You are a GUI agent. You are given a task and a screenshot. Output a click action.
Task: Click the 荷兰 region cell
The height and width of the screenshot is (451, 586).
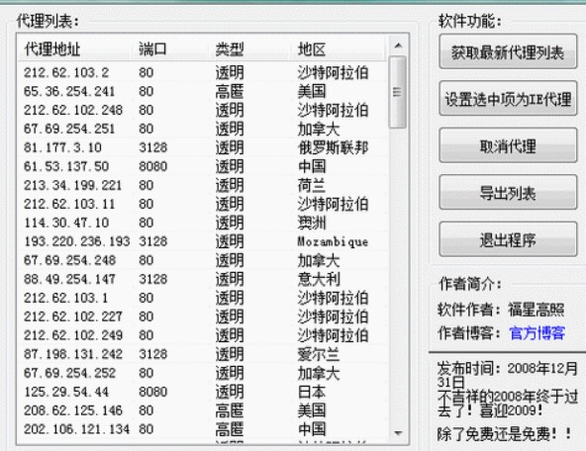(311, 185)
